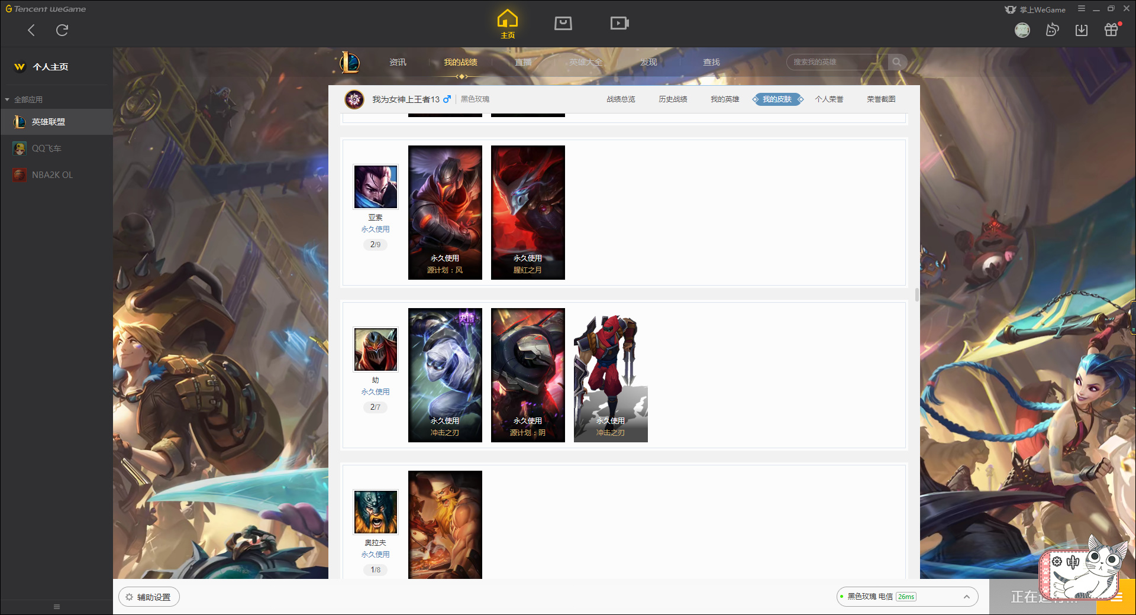The width and height of the screenshot is (1136, 615).
Task: Select the 我的皮肤 sub-tab
Action: [777, 99]
